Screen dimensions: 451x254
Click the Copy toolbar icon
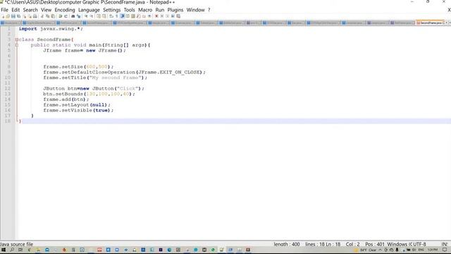[47, 16]
